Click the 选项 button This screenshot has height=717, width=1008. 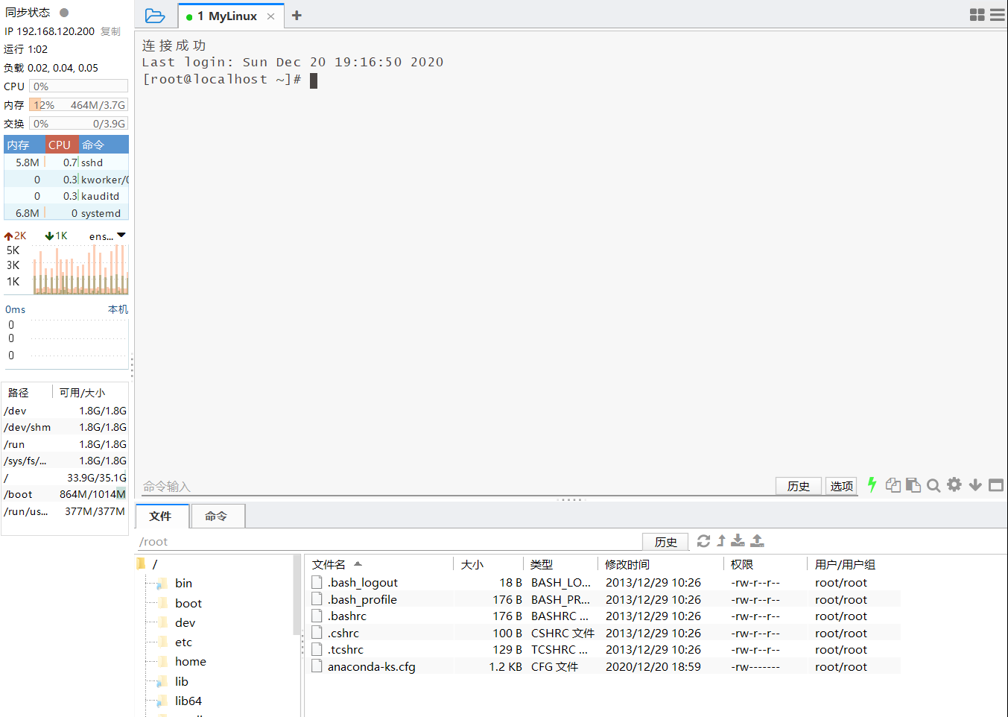click(842, 486)
